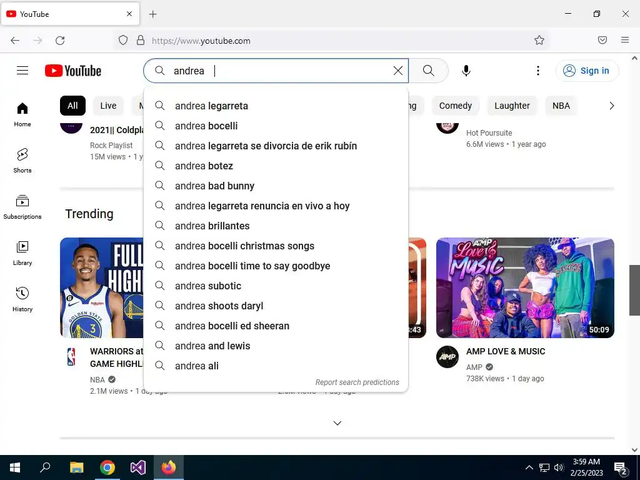Open File Explorer from taskbar

[76, 467]
